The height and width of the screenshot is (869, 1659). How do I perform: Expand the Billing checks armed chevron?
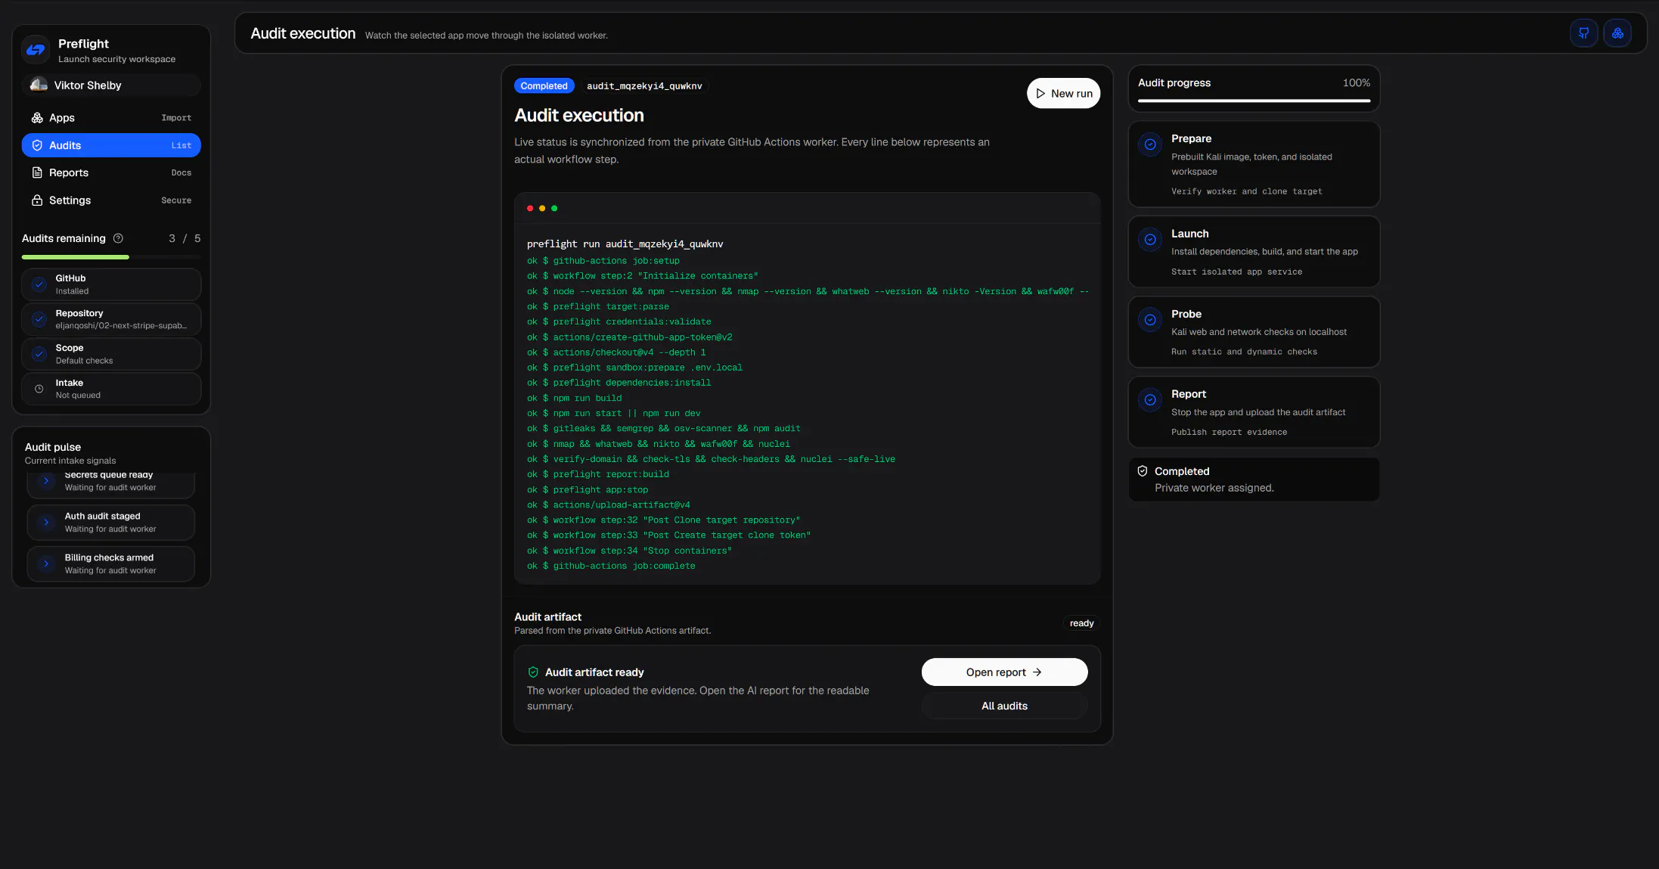coord(46,564)
